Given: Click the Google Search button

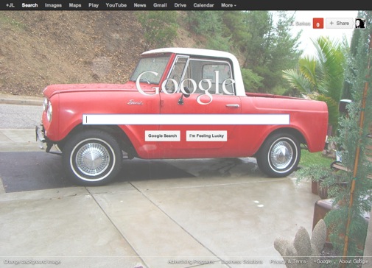Looking at the screenshot, I should 163,135.
